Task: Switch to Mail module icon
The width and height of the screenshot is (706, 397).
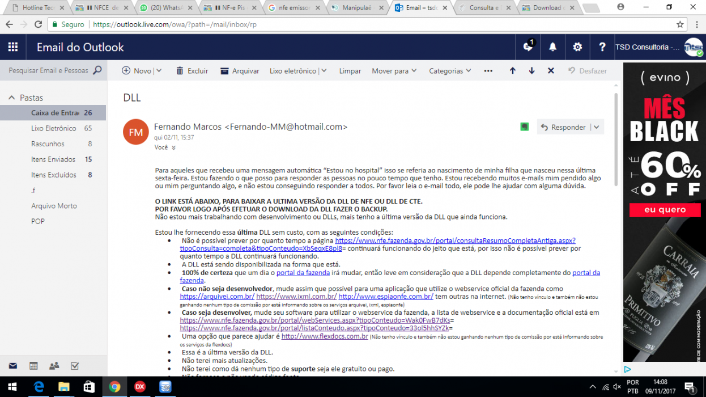Action: [x=12, y=366]
